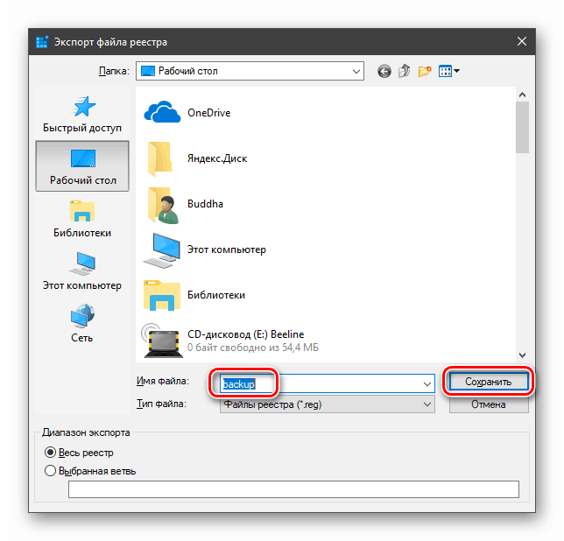Click the Back navigation arrow icon
This screenshot has height=541, width=564.
tap(384, 71)
